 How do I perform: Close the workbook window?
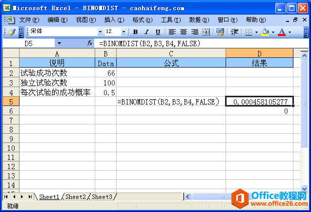[305, 20]
